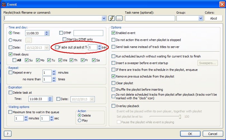This screenshot has height=140, width=226.
Task: Uncheck the Week days checkbox
Action: coord(10,54)
